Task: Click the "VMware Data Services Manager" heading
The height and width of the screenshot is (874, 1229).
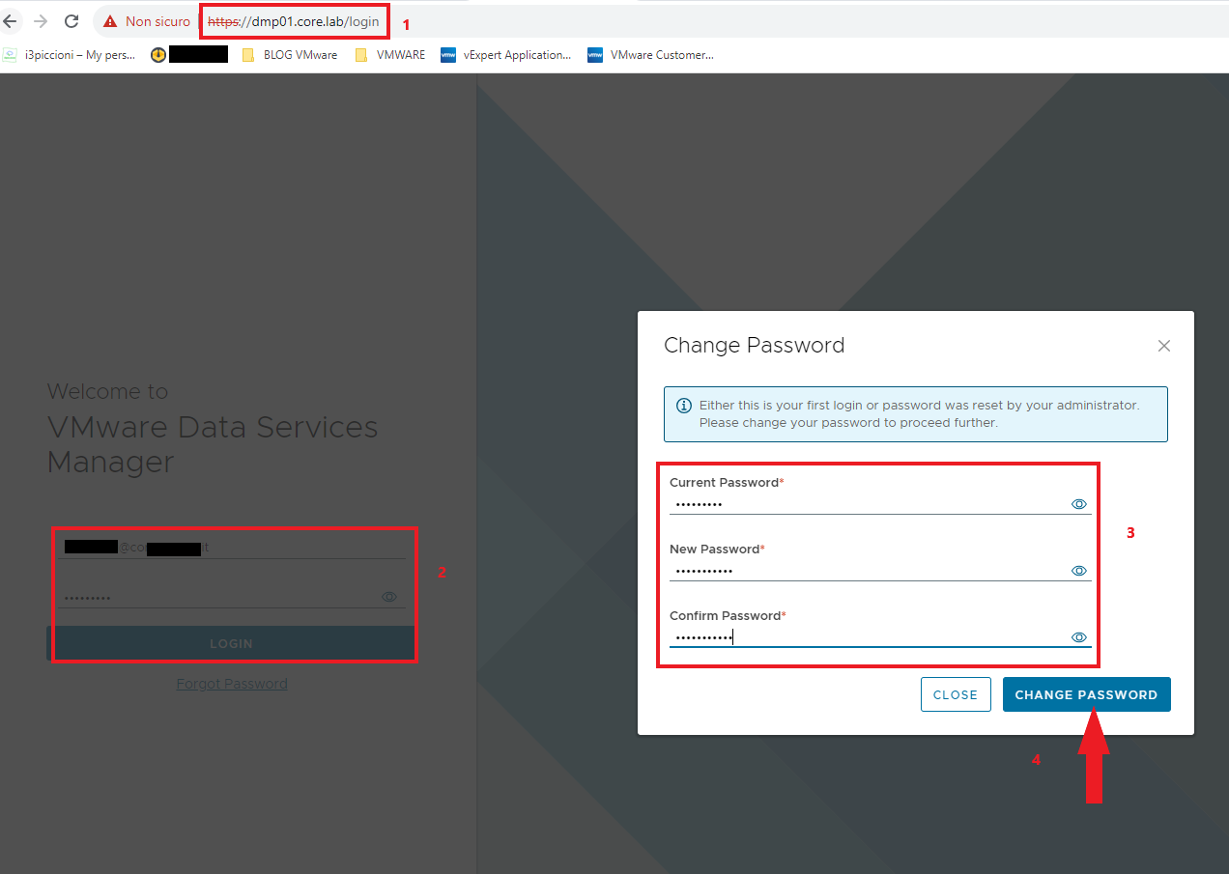Action: (213, 444)
